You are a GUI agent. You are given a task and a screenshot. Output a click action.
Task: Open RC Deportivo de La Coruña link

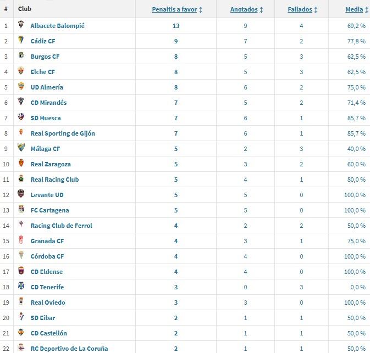(x=69, y=349)
